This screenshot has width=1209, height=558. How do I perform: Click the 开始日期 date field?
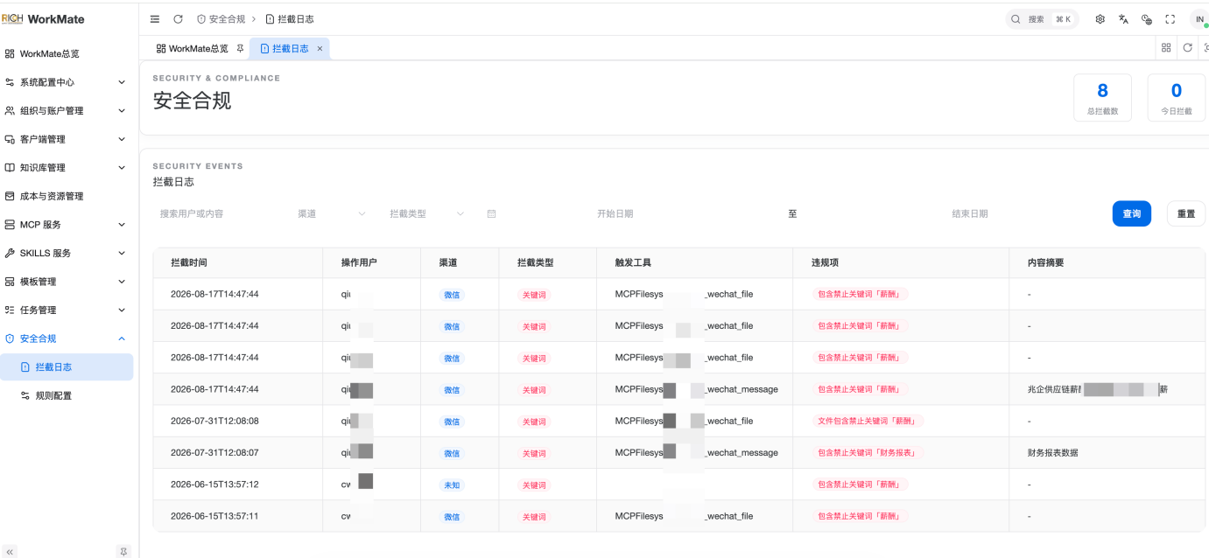[615, 213]
